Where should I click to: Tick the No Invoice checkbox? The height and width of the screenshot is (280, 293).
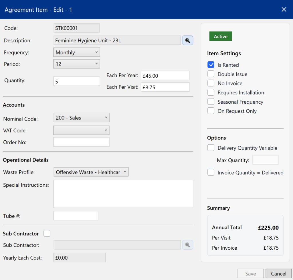211,83
